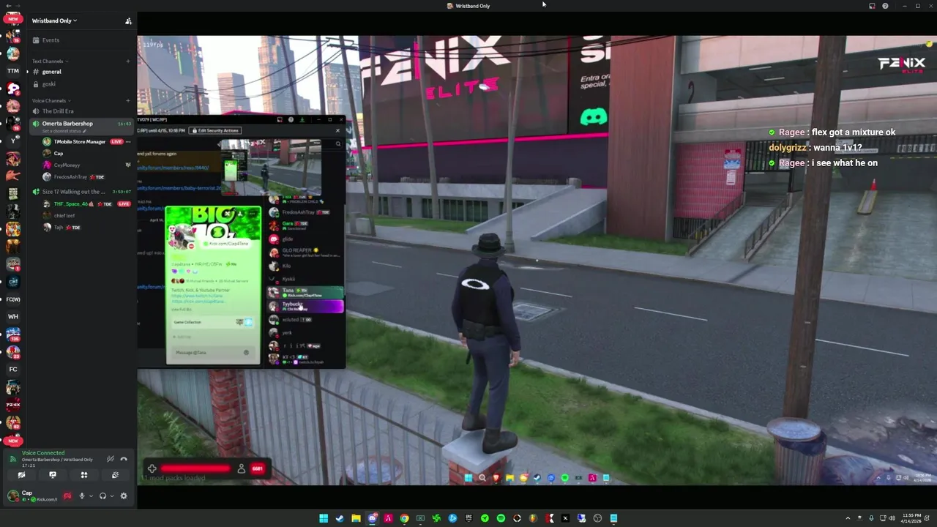Image resolution: width=937 pixels, height=527 pixels.
Task: Open Google Chrome from the taskbar
Action: point(405,518)
